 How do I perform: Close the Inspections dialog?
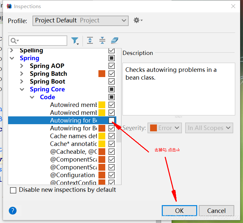233,6
